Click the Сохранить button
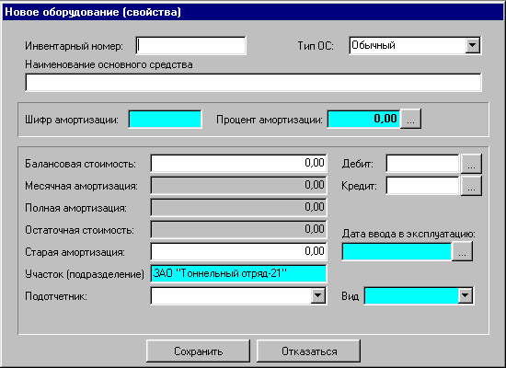Screen dimensions: 506x368 [198, 351]
